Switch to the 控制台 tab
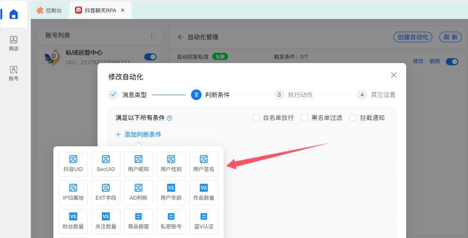The width and height of the screenshot is (468, 238). point(49,11)
